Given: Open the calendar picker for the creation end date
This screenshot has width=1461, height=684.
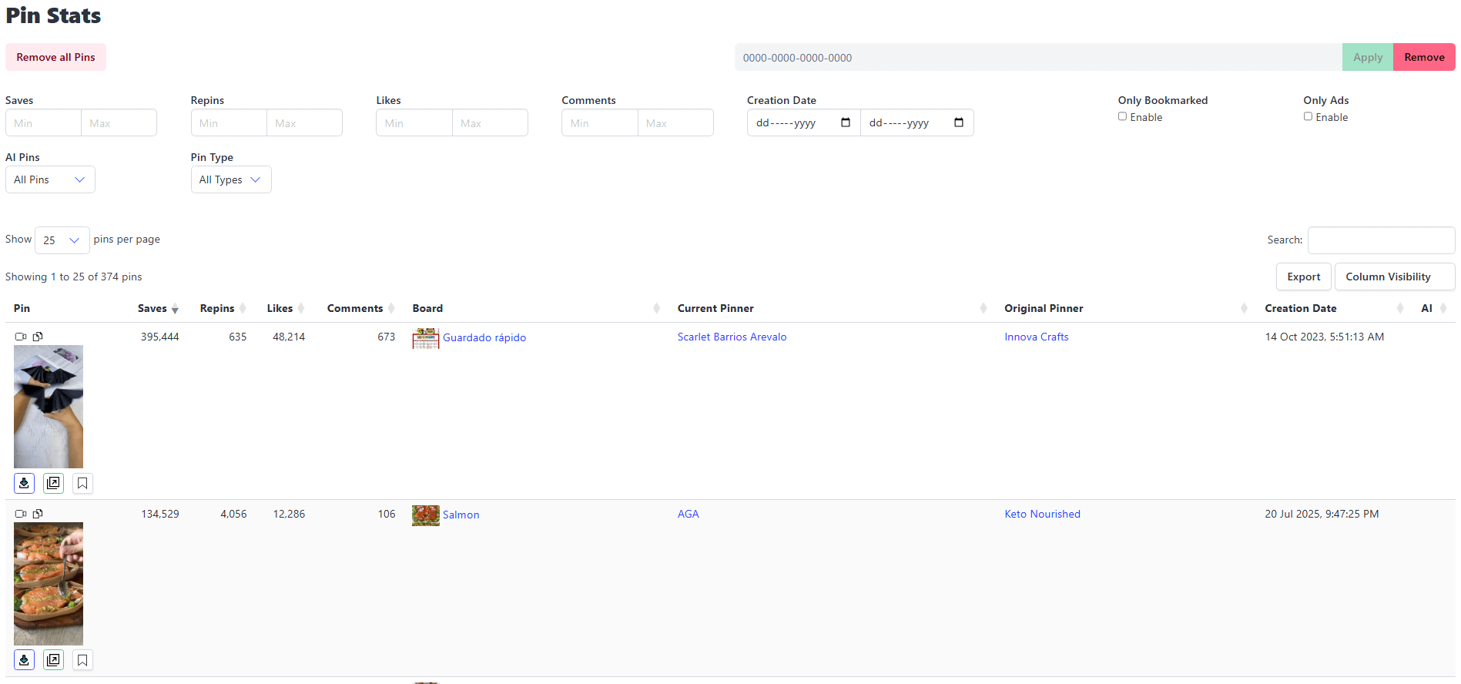Looking at the screenshot, I should [959, 122].
